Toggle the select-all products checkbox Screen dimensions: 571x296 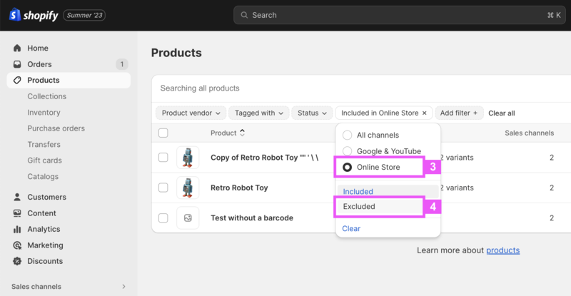click(163, 133)
